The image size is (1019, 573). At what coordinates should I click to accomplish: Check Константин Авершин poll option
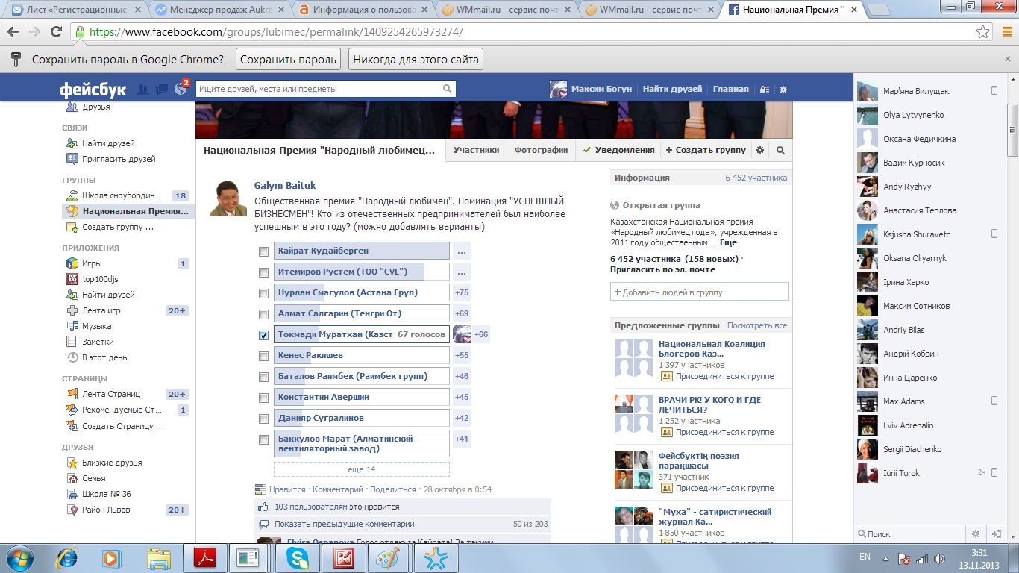263,398
